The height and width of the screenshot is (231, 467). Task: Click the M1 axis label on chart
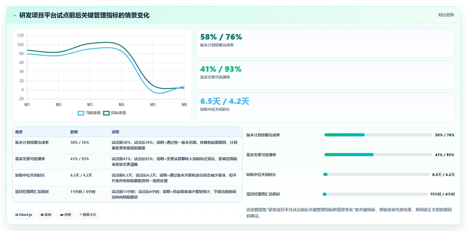27,105
